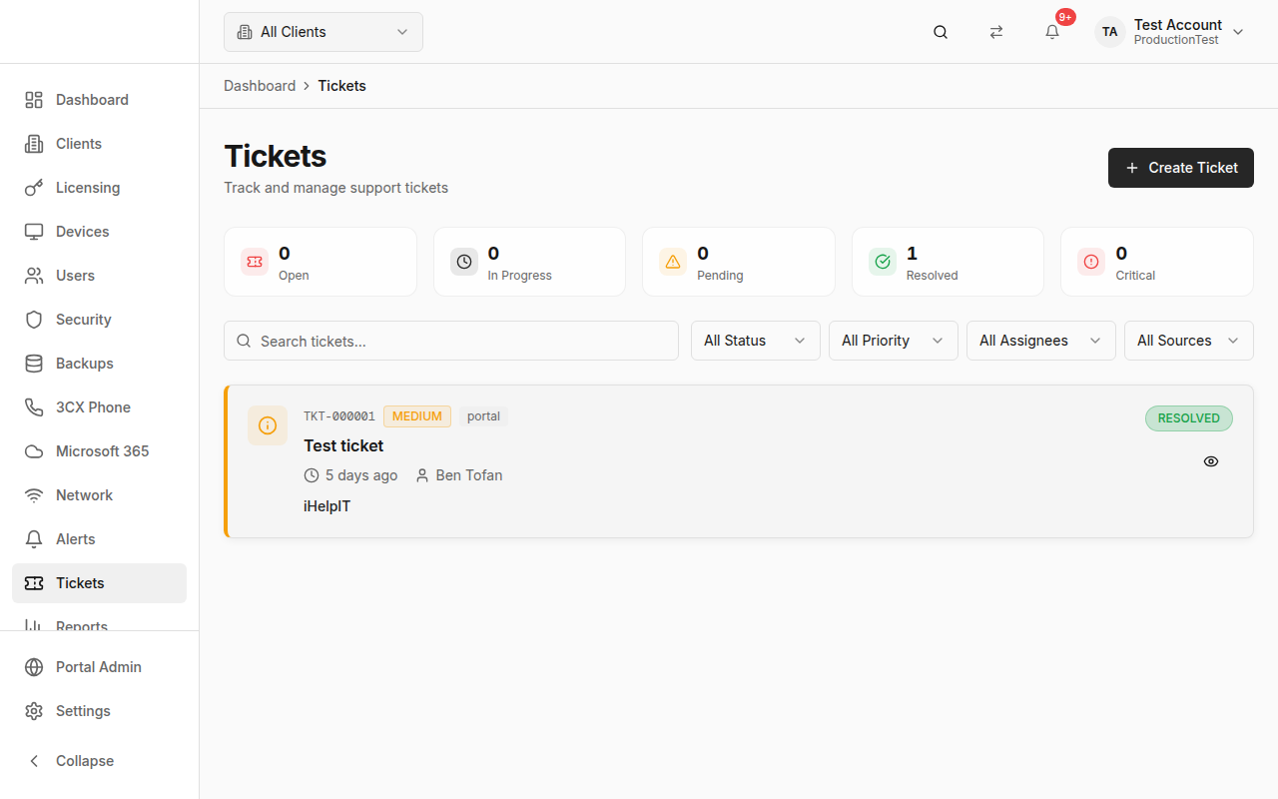Click Dashboard breadcrumb link
The width and height of the screenshot is (1278, 799).
coord(260,86)
